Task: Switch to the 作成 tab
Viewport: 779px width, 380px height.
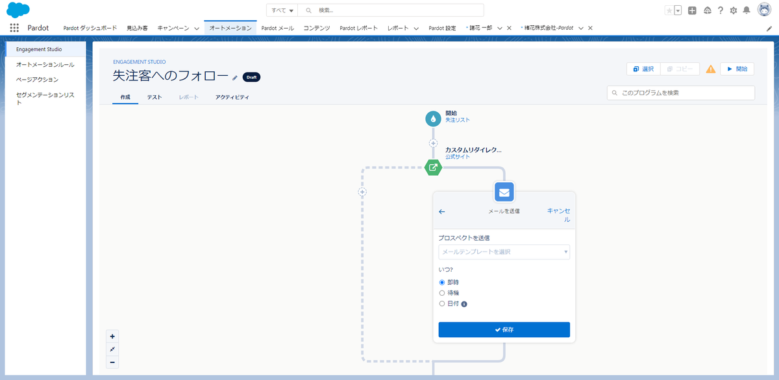Action: click(125, 97)
